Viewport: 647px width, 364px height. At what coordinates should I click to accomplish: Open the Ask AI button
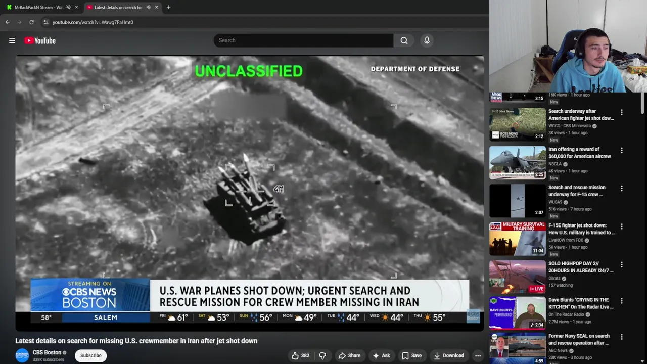pos(381,355)
